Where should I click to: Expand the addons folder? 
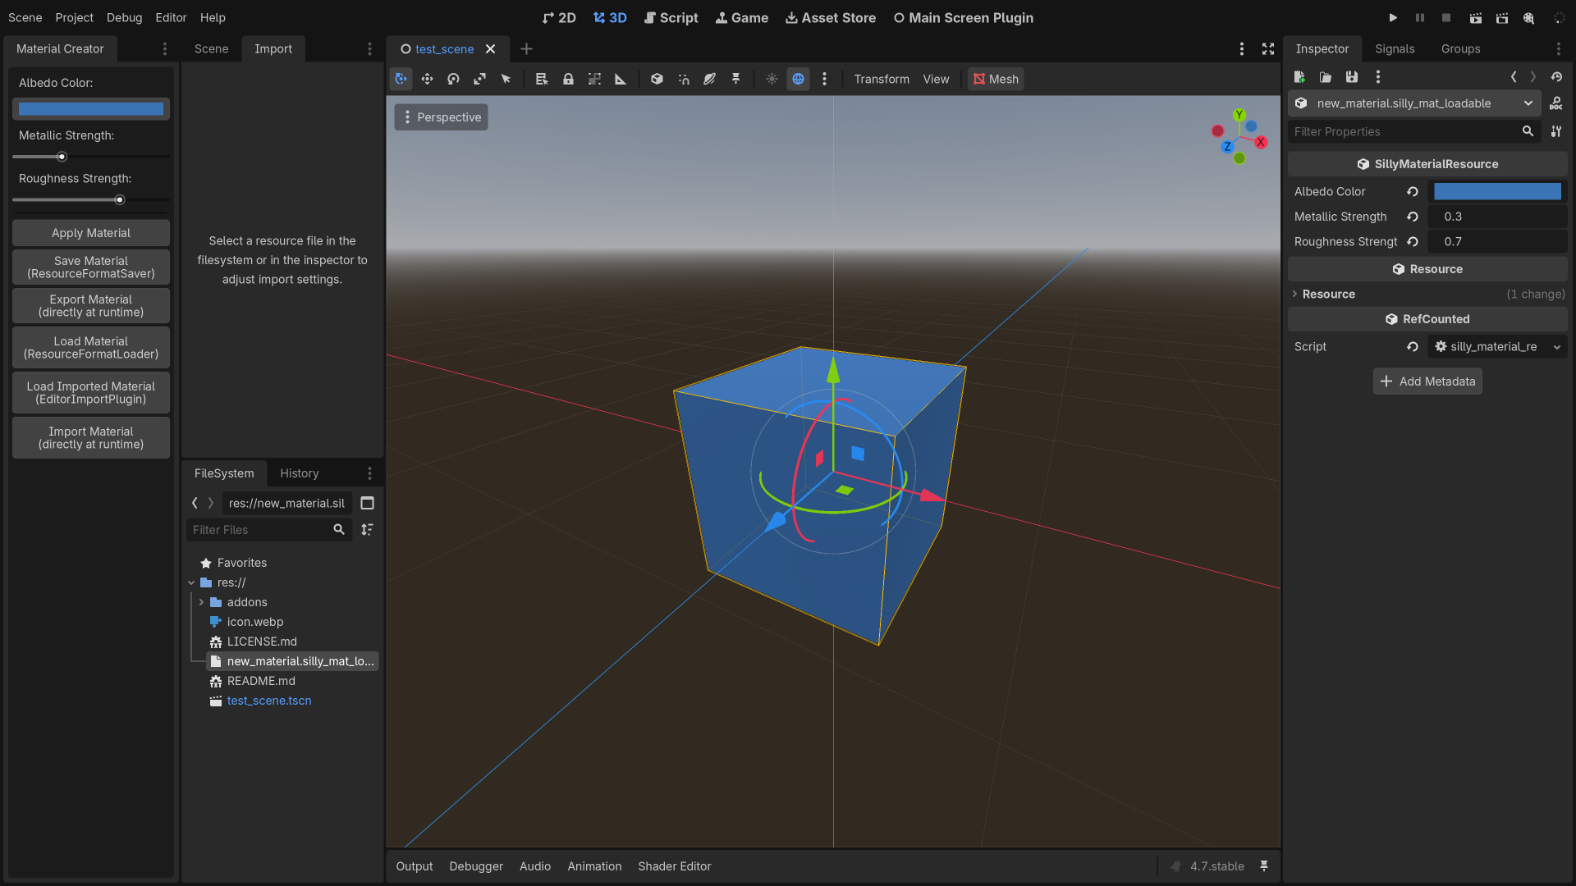(201, 602)
